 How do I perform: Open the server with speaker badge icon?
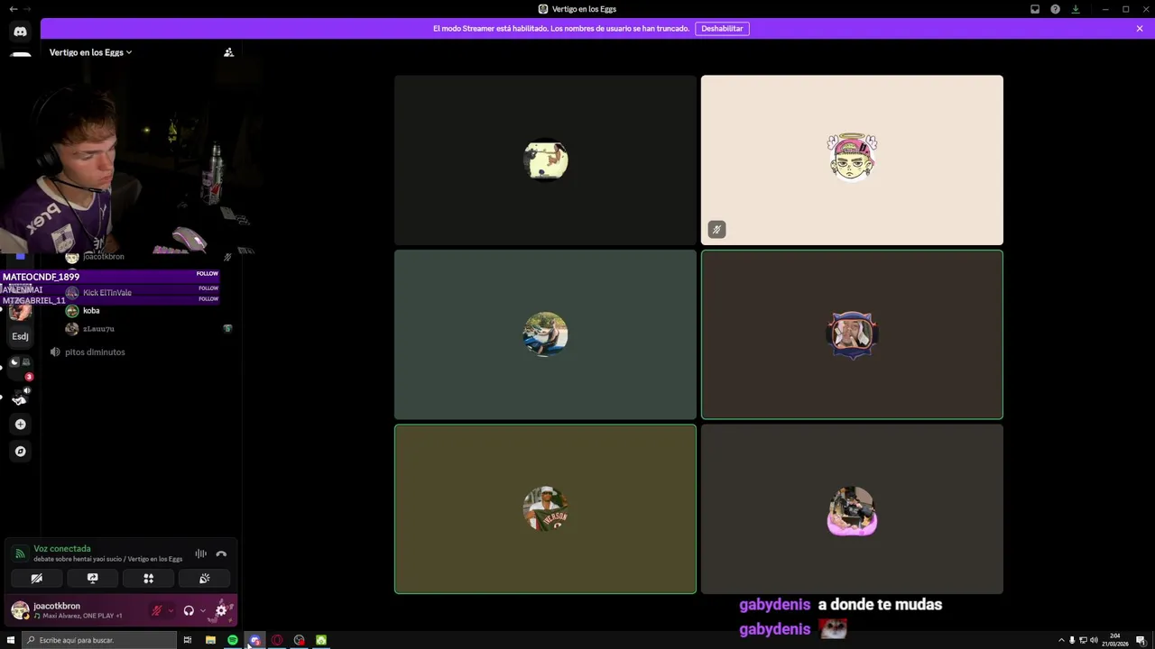[x=20, y=398]
